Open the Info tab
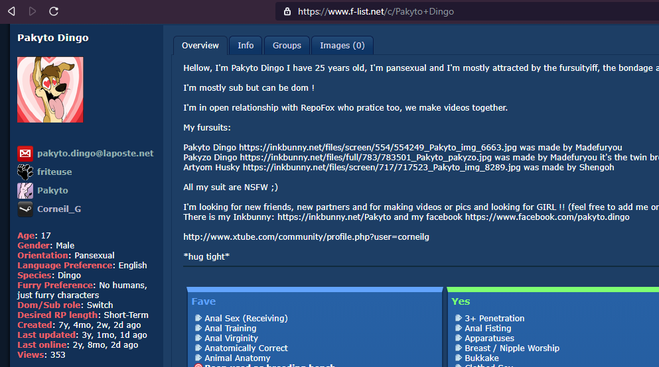Image resolution: width=659 pixels, height=367 pixels. tap(246, 45)
